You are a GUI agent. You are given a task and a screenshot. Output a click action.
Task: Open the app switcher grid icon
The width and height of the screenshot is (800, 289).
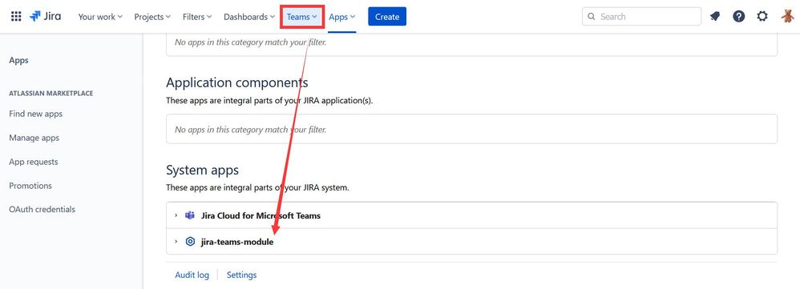16,16
